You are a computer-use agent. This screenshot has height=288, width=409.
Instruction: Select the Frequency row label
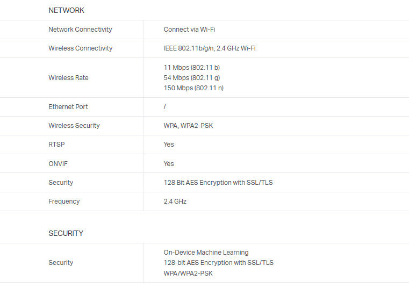click(x=64, y=201)
